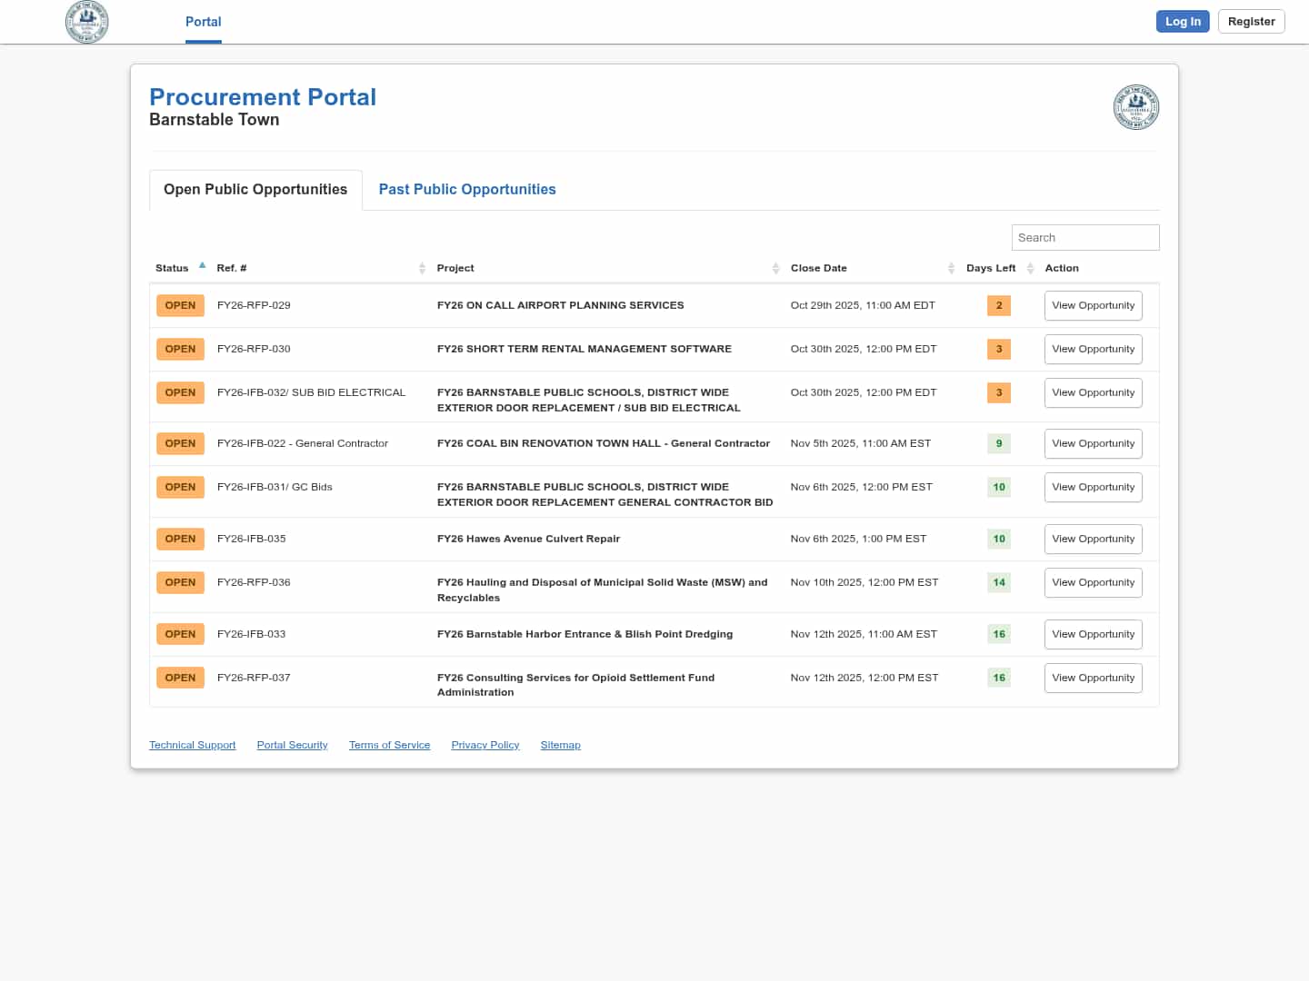Viewport: 1309px width, 981px height.
Task: Click sort arrows beside Project column
Action: [775, 268]
